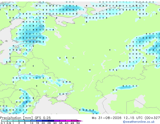Click the "30" legend scale label
The width and height of the screenshot is (160, 124).
pos(55,123)
